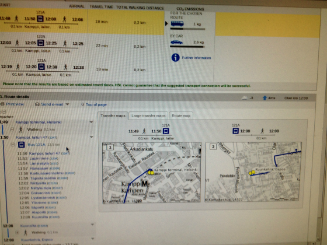Screen dimensions: 327x245
Task: Click the bus 122A icon in the second route
Action: coord(41,43)
